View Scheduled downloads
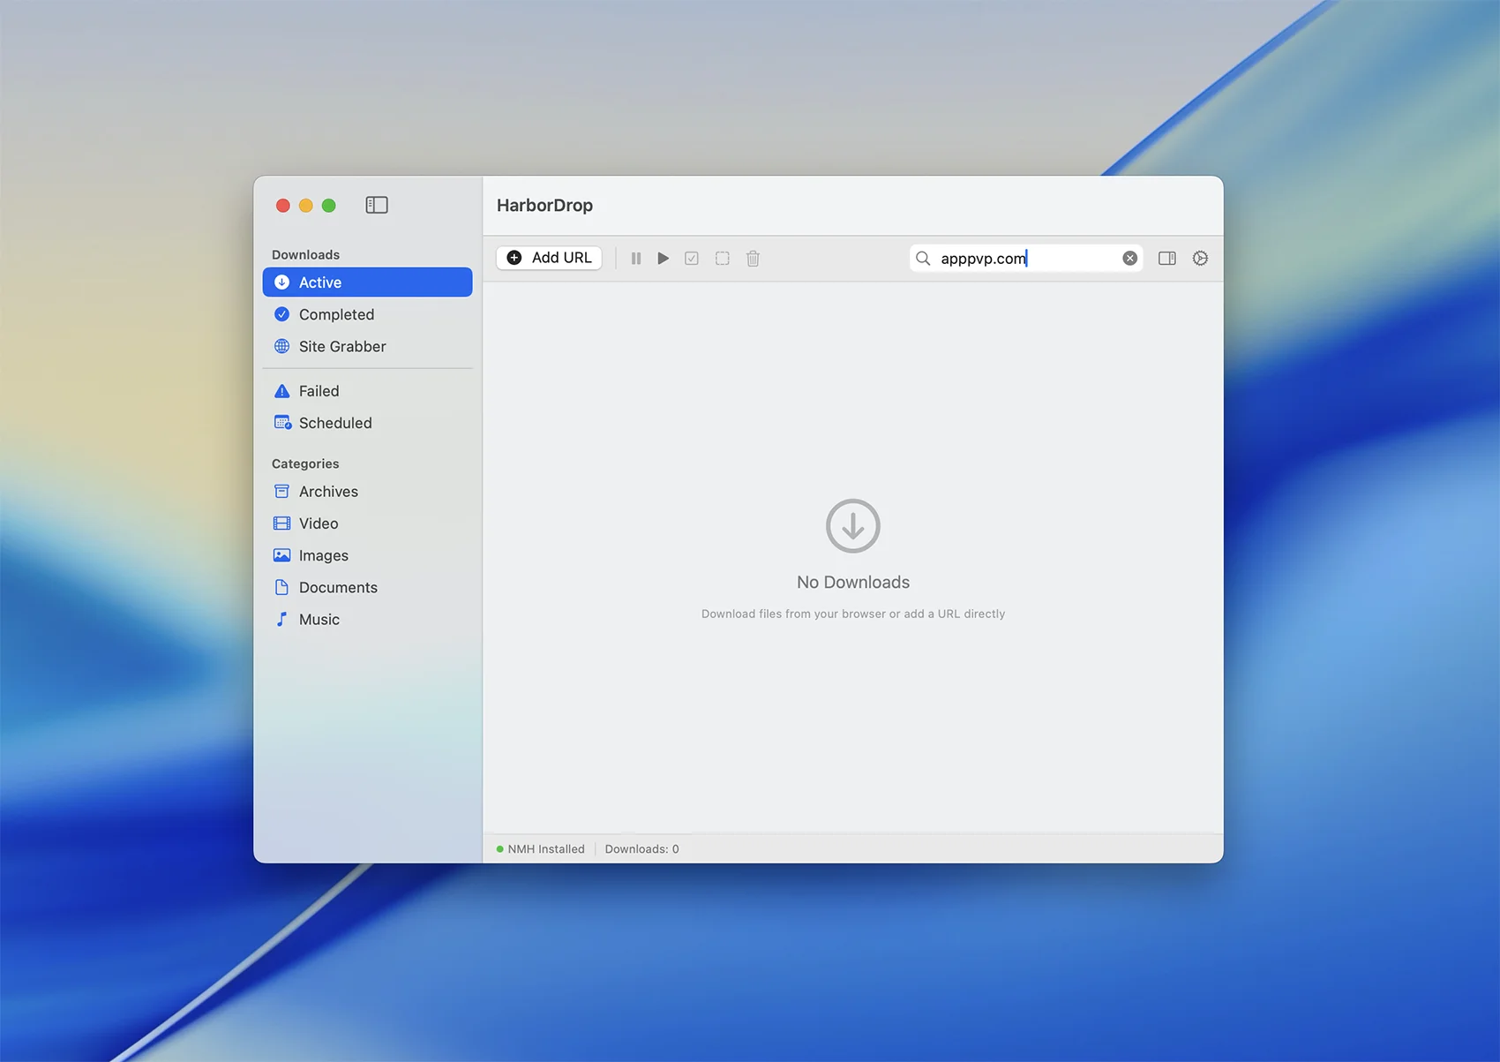Image resolution: width=1500 pixels, height=1062 pixels. point(334,423)
